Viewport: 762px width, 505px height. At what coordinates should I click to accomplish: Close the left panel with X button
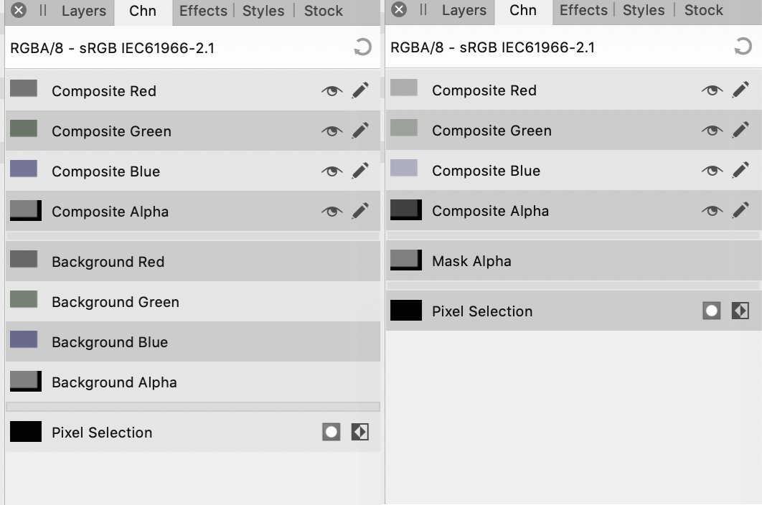[x=19, y=10]
